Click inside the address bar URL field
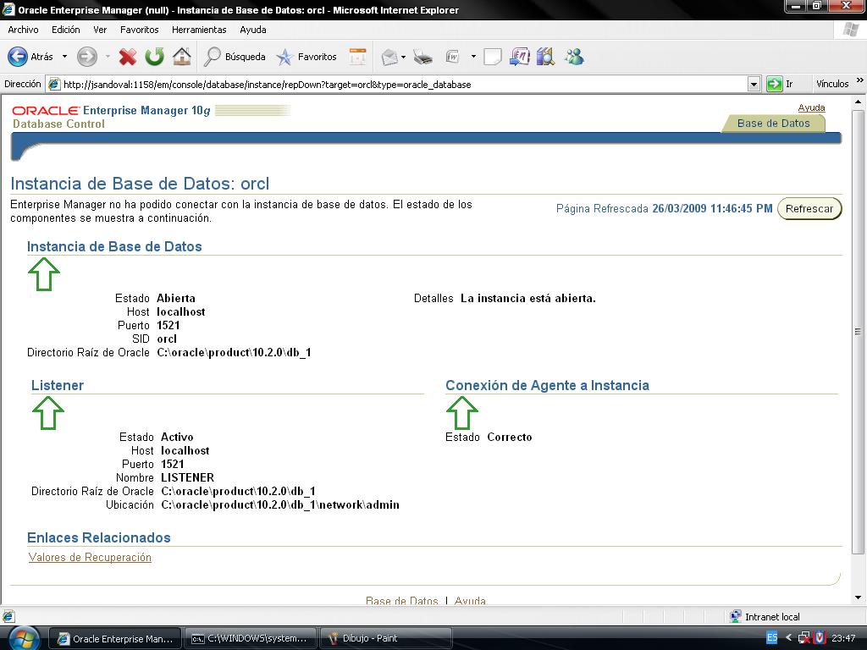This screenshot has height=650, width=867. coord(404,84)
